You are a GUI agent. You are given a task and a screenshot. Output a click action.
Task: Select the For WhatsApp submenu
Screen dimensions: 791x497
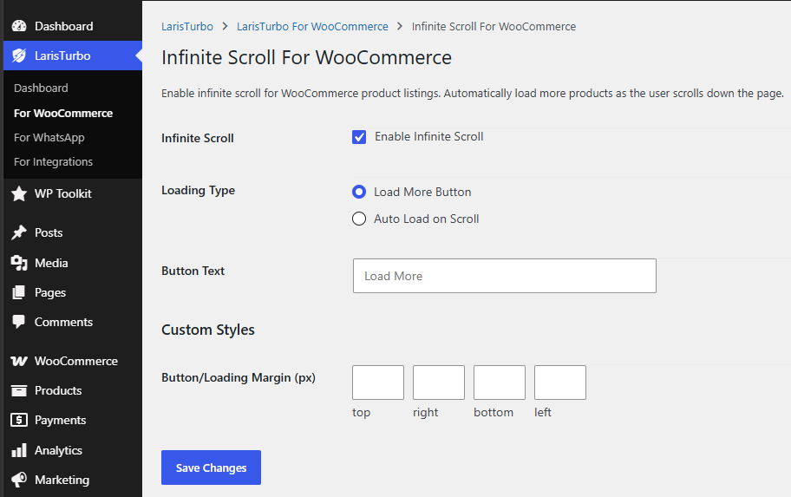(x=49, y=137)
